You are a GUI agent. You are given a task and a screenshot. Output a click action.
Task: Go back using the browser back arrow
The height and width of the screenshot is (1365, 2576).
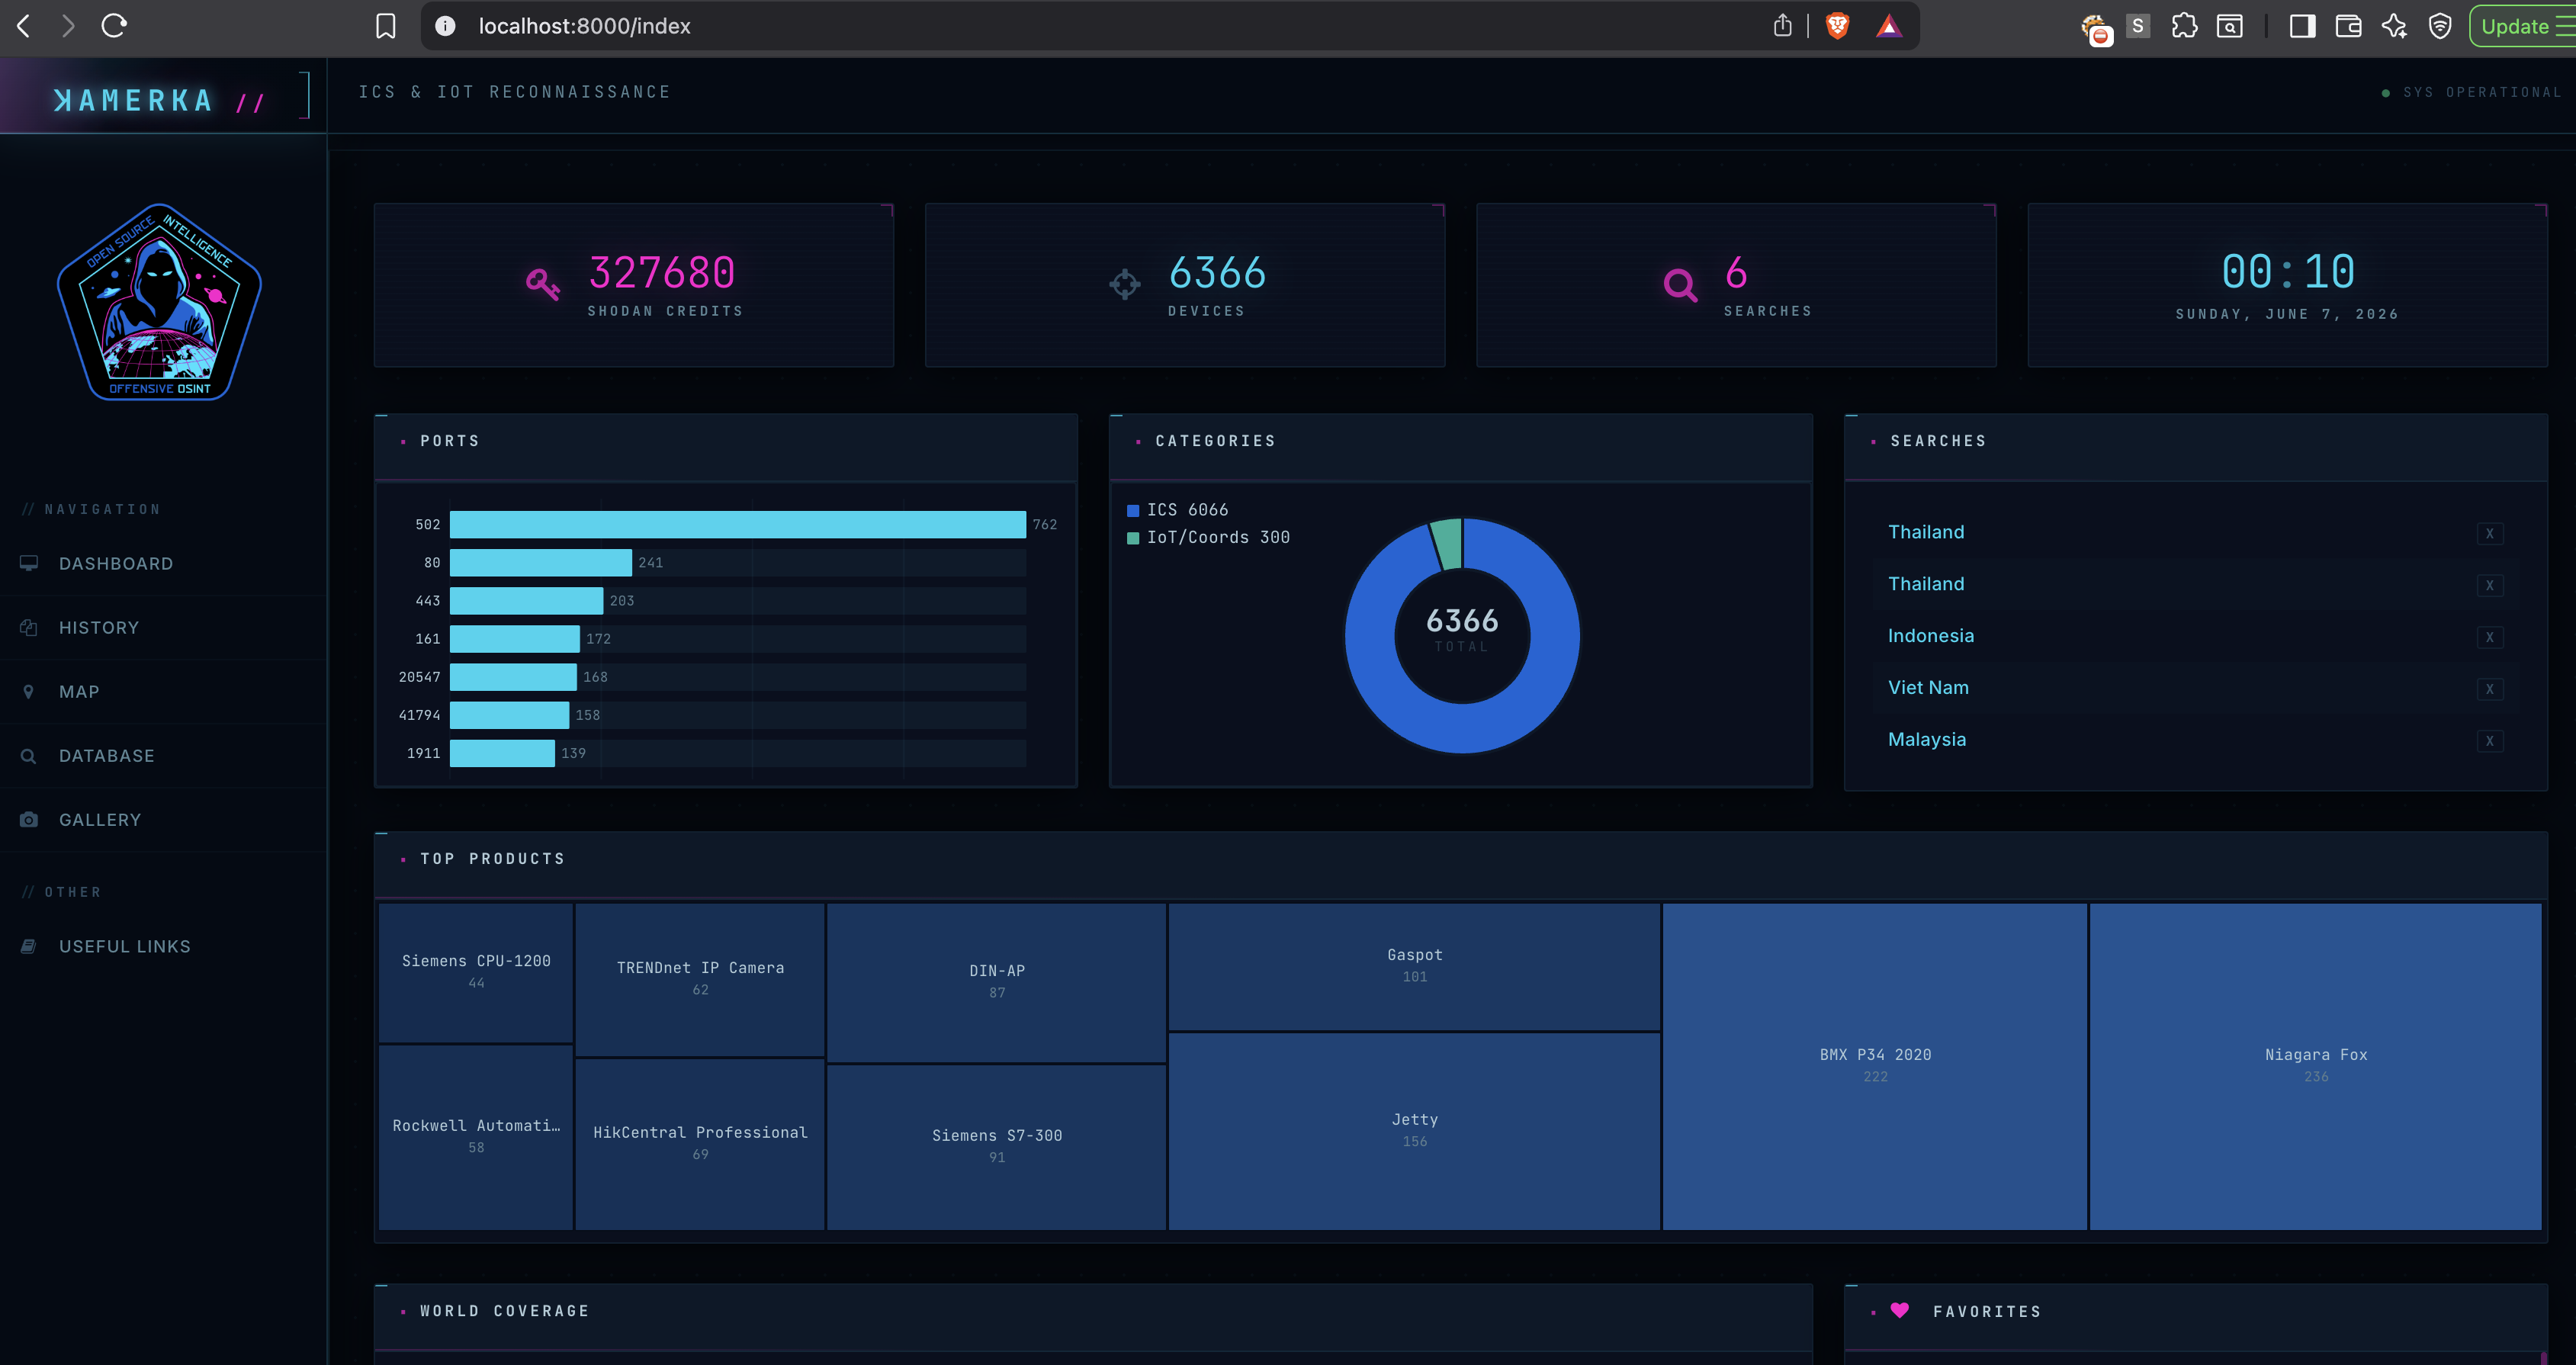pos(24,26)
